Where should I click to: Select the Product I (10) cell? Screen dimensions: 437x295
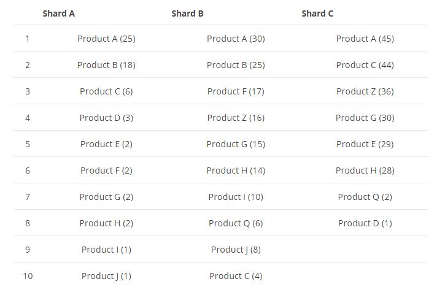(x=236, y=197)
